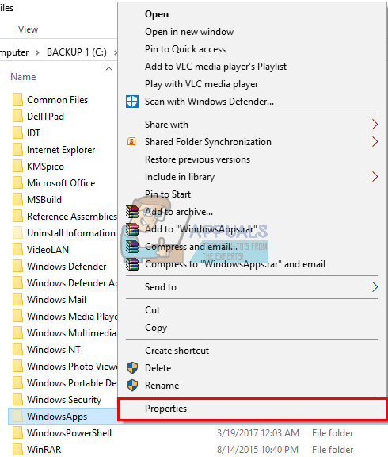The height and width of the screenshot is (457, 388).
Task: Select Scan with Windows Defender
Action: (209, 102)
